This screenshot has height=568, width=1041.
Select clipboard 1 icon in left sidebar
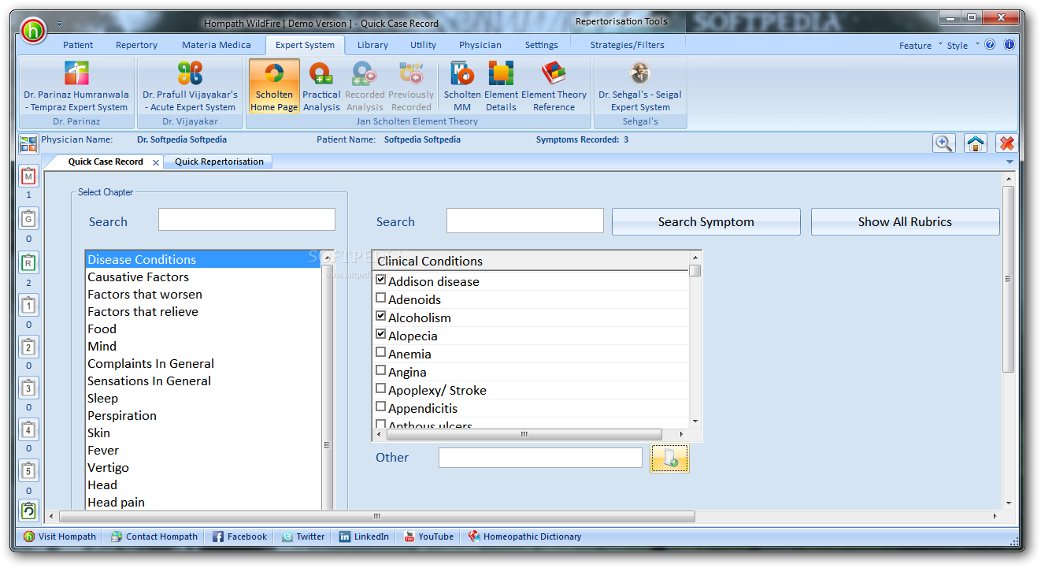[x=28, y=305]
